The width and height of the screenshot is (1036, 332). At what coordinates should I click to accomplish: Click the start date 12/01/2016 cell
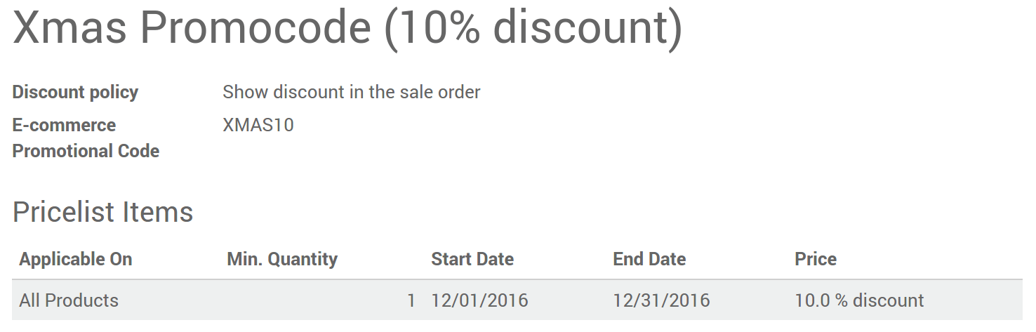coord(479,300)
